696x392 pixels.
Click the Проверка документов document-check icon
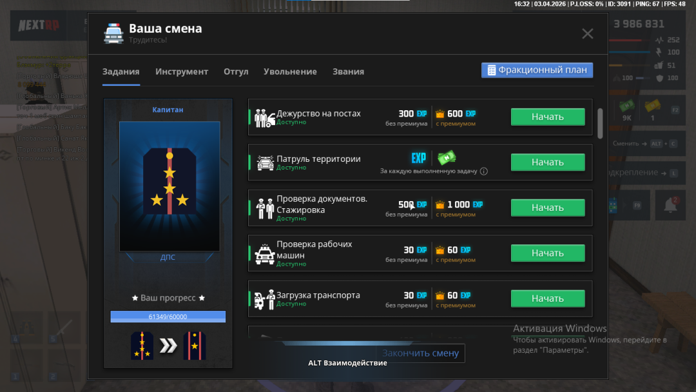pos(264,208)
